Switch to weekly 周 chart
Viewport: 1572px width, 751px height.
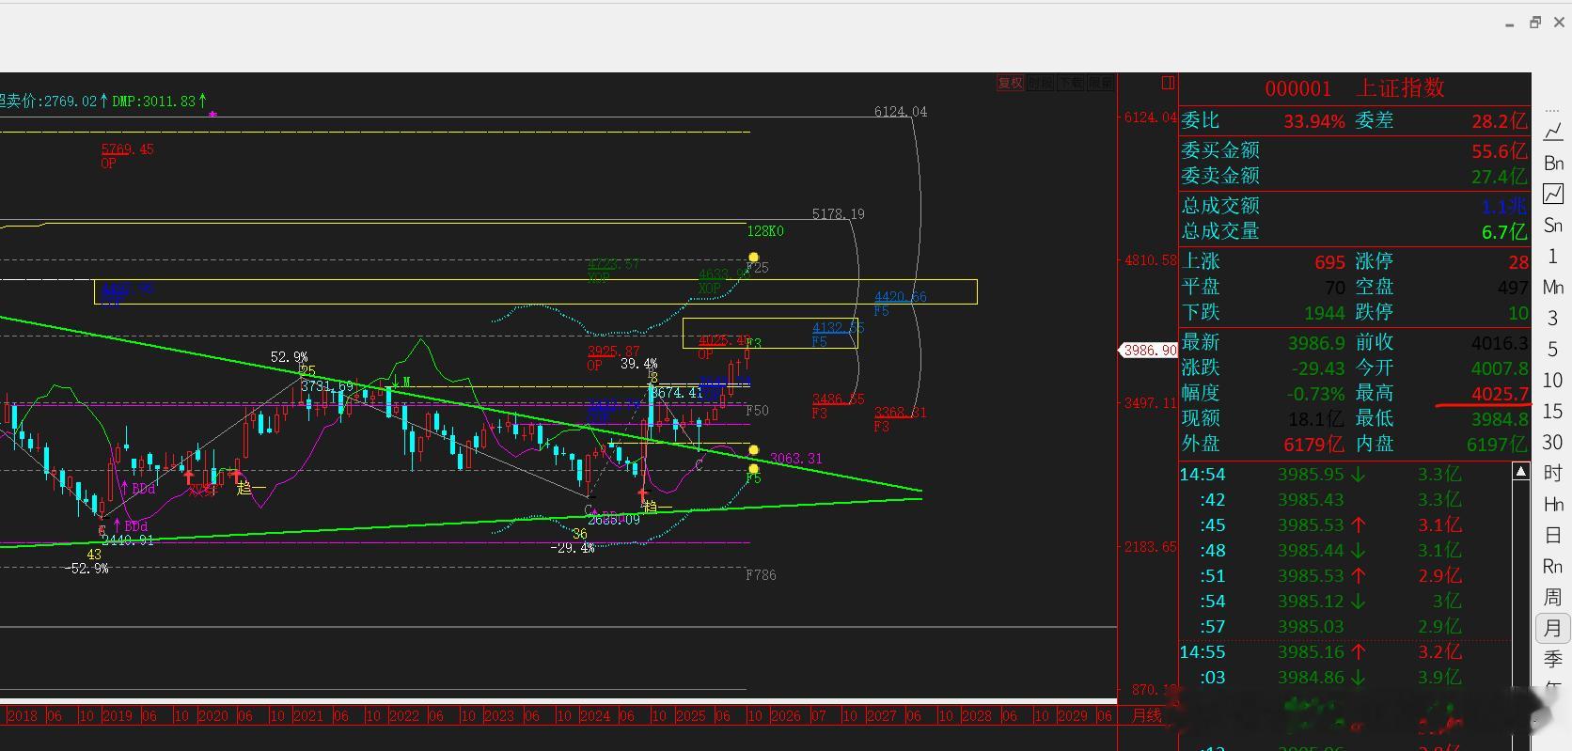pos(1553,598)
